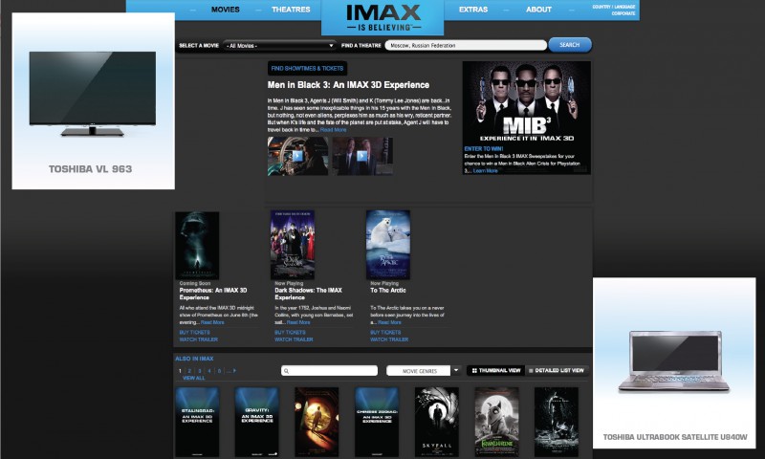This screenshot has width=765, height=459.
Task: Play first Men in Black 3 video clip
Action: pyautogui.click(x=297, y=156)
